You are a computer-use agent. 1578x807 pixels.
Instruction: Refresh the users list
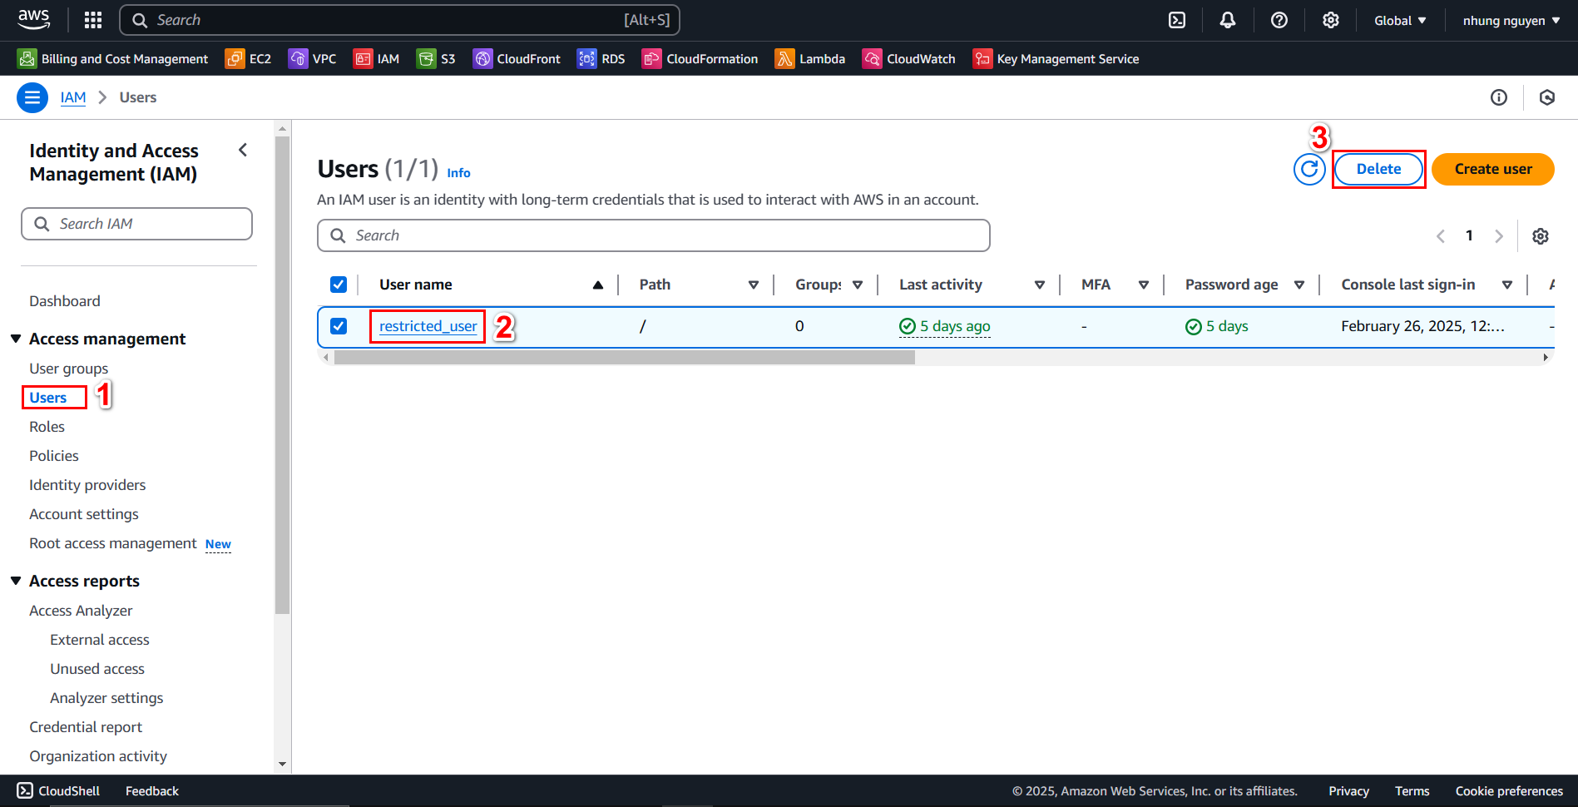[1309, 169]
